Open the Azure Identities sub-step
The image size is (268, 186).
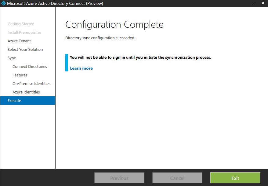pyautogui.click(x=26, y=92)
